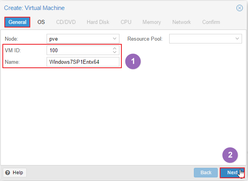The height and width of the screenshot is (181, 248).
Task: Click into the VM ID field
Action: pos(80,50)
